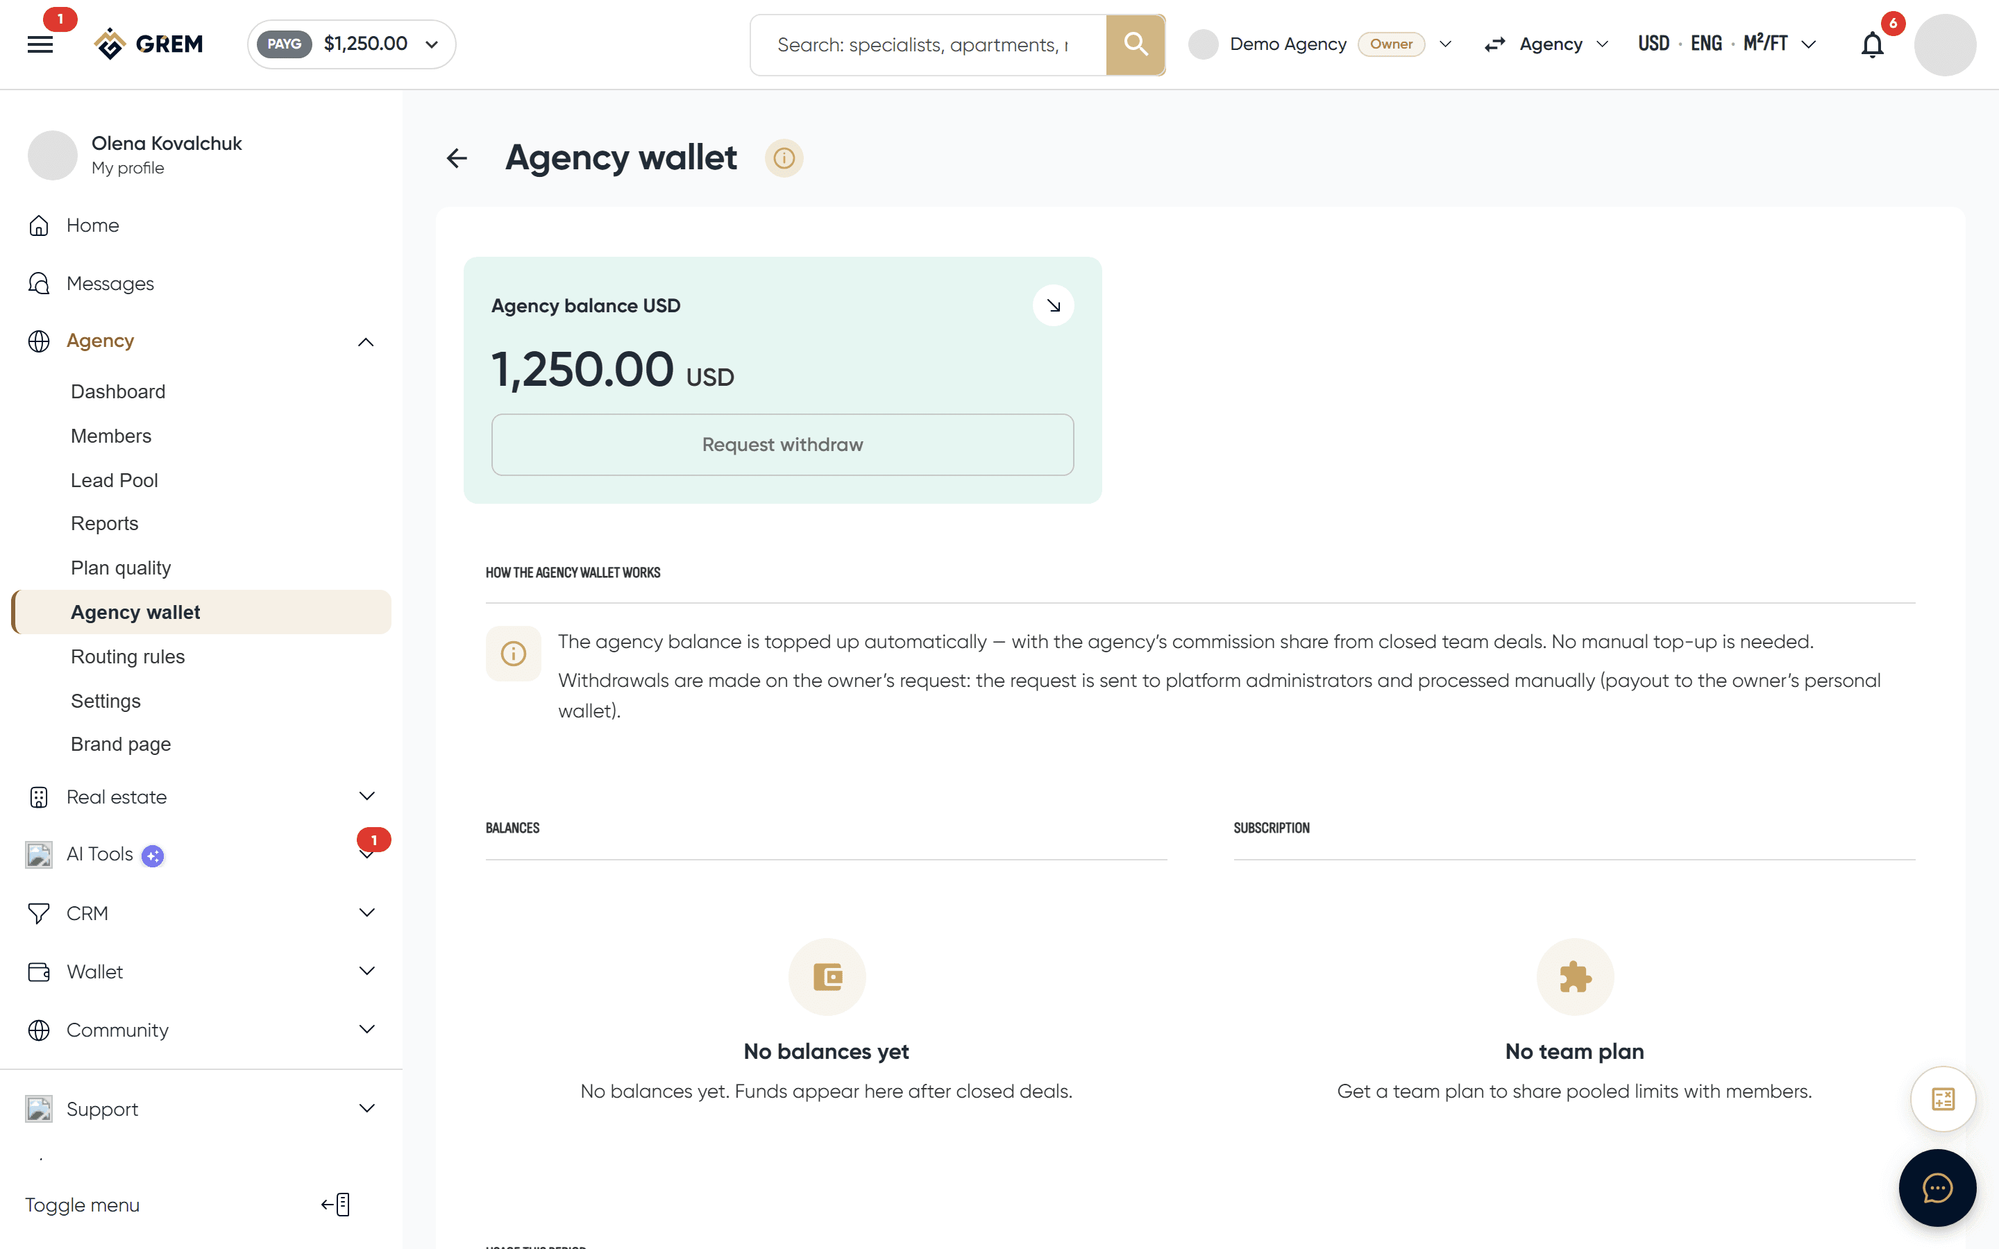Click the GREM logo
The height and width of the screenshot is (1249, 1999).
coord(149,44)
